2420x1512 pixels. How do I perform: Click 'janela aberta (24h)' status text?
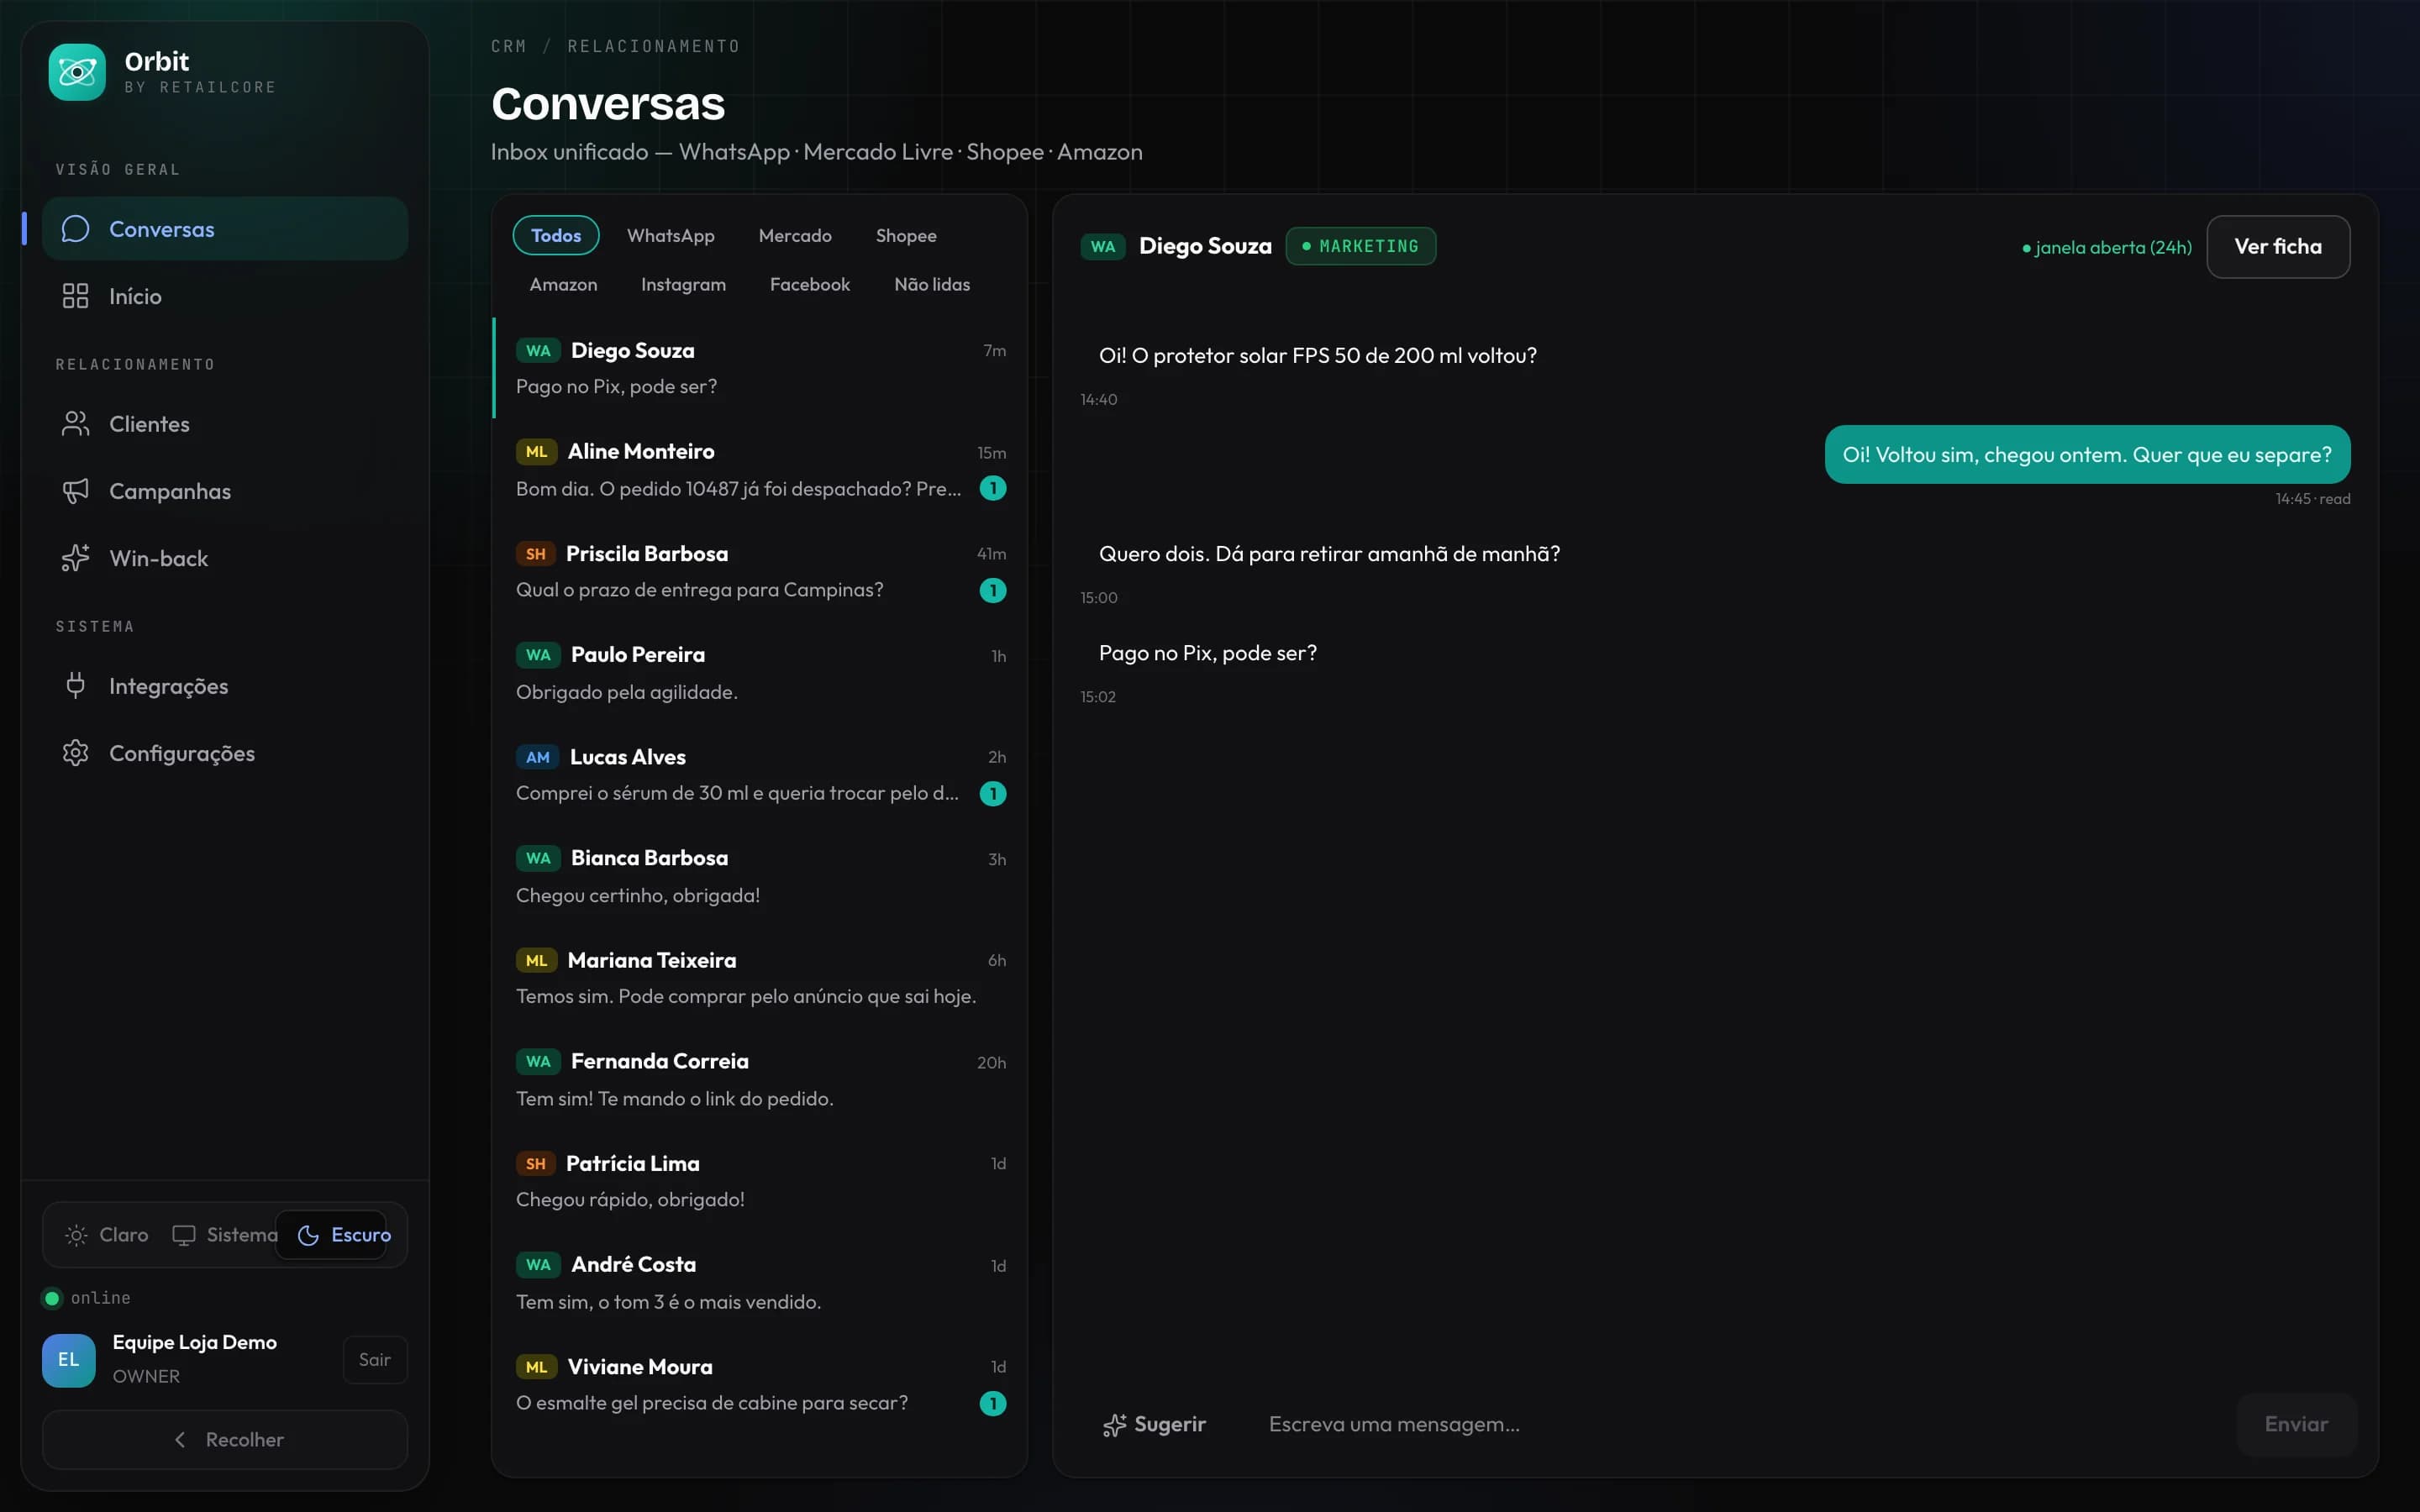[x=2107, y=247]
